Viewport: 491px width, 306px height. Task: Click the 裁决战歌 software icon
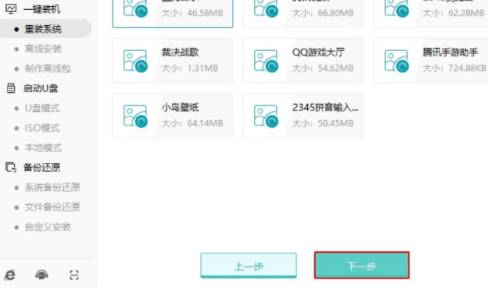click(135, 61)
